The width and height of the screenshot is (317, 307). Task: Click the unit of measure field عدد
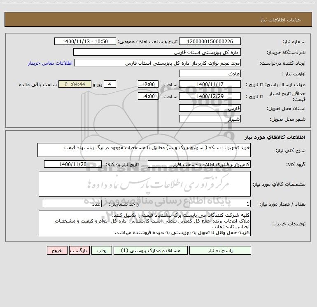coord(72,204)
